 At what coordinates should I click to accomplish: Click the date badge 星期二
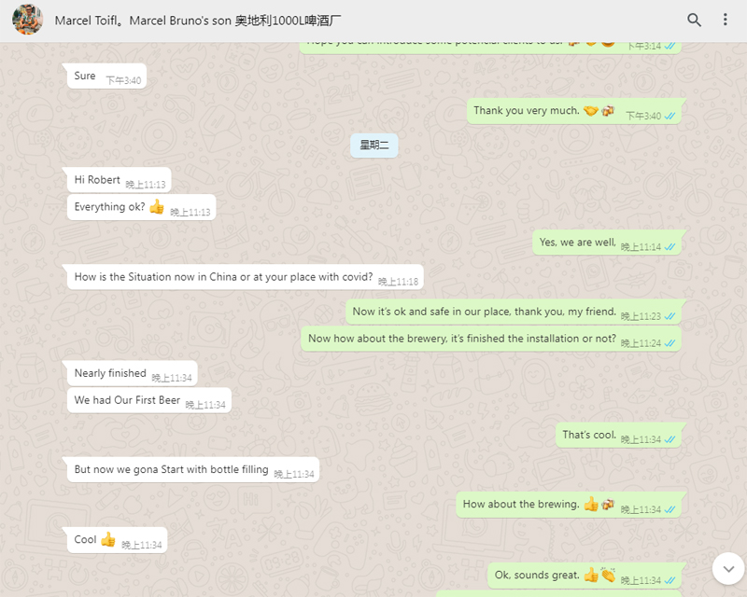(x=374, y=146)
